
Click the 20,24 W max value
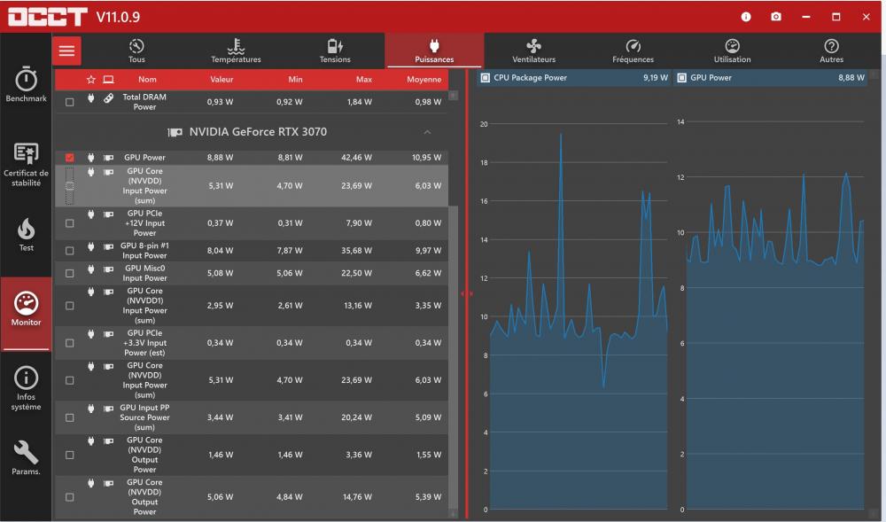pyautogui.click(x=356, y=417)
